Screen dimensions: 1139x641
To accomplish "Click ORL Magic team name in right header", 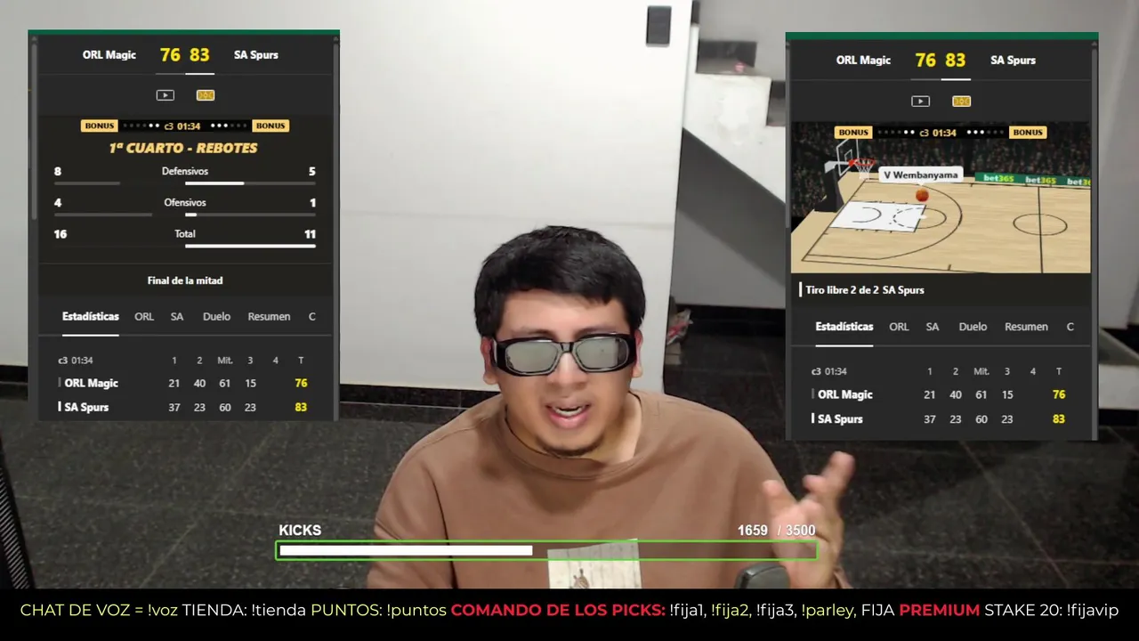I will pos(863,61).
